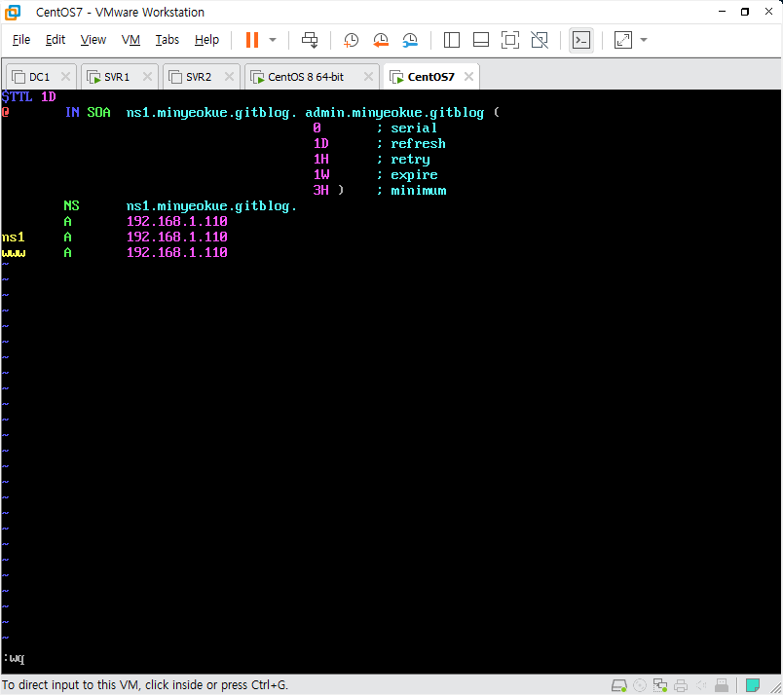Revert VM to previous snapshot
The height and width of the screenshot is (695, 783).
pyautogui.click(x=381, y=40)
